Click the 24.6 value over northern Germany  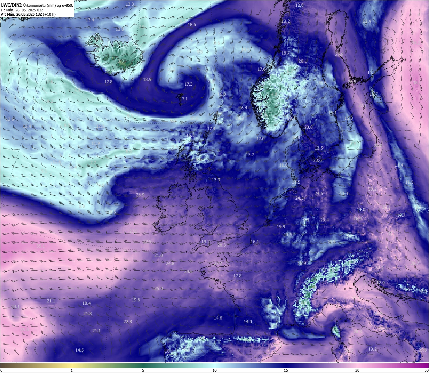319,194
